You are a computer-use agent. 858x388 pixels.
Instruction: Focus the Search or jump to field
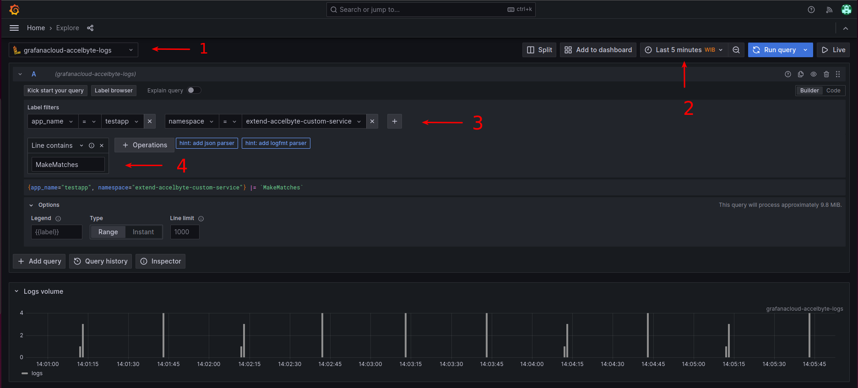[431, 10]
